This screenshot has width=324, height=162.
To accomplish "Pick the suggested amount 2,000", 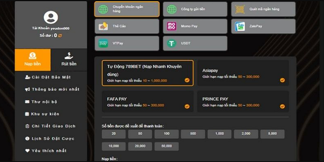I will (246, 134).
